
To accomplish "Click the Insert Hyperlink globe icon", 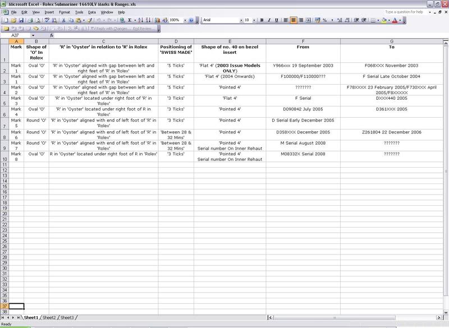I will pyautogui.click(x=122, y=20).
